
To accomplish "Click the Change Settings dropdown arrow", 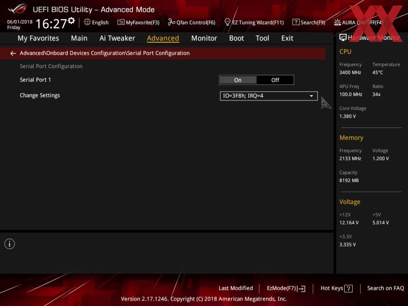I will (311, 96).
